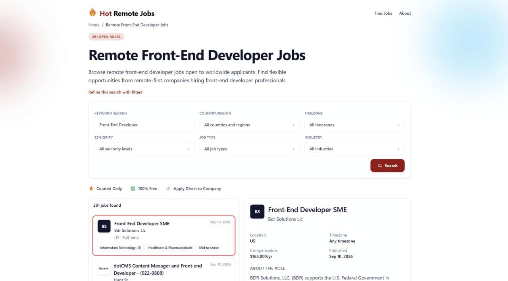
Task: Click the Hunt St company logo
Action: (x=104, y=269)
